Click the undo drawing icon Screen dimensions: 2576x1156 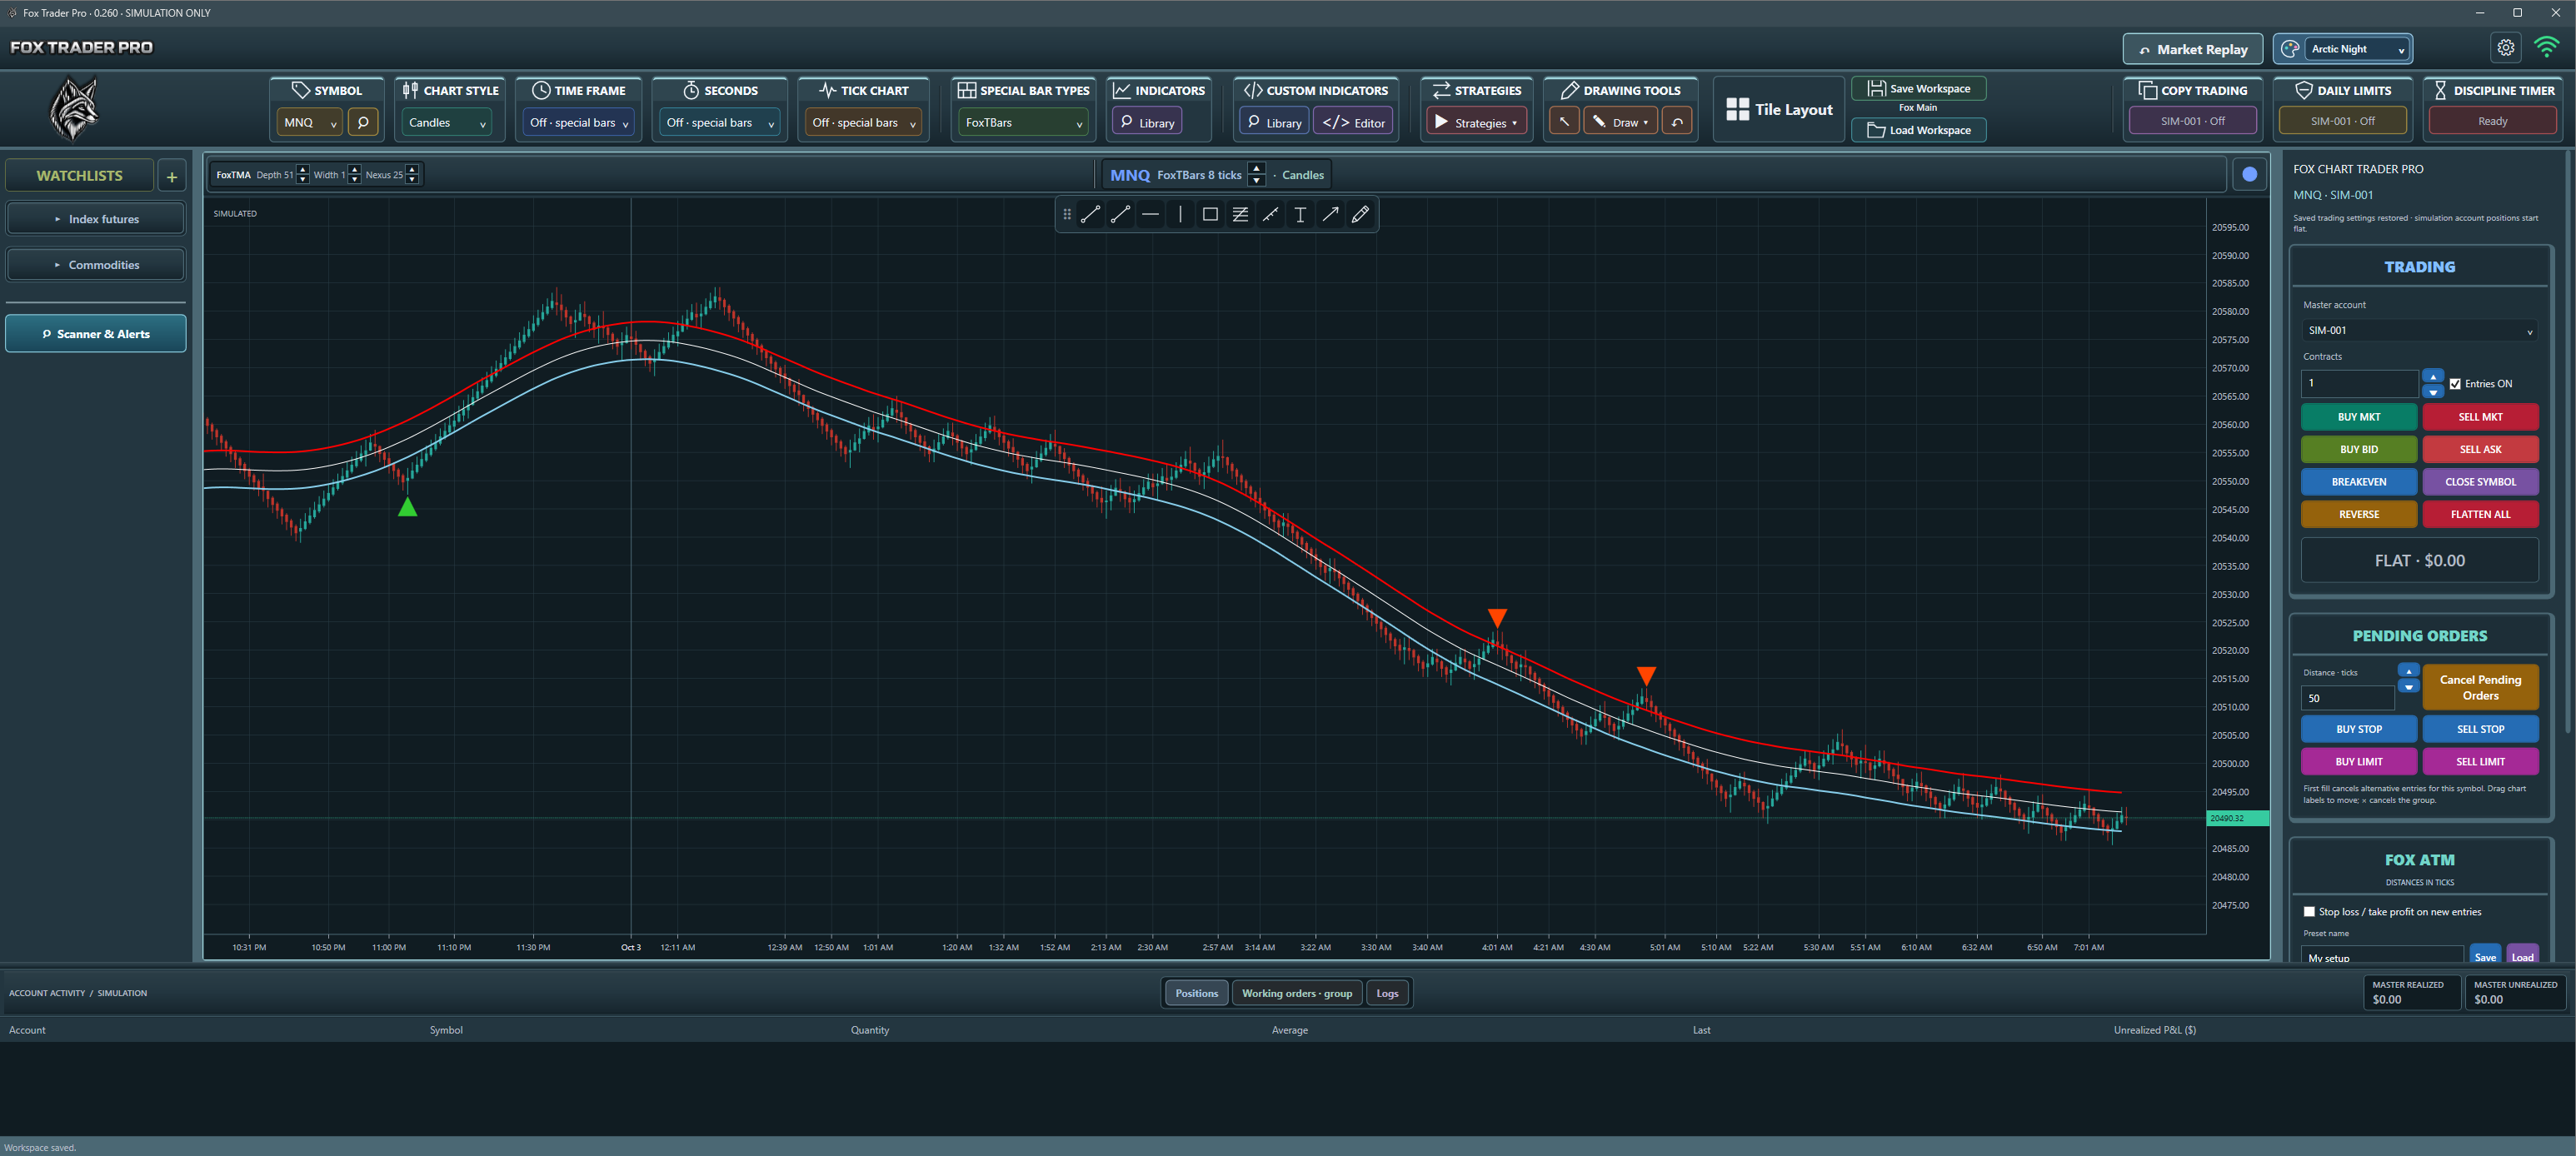pos(1677,122)
